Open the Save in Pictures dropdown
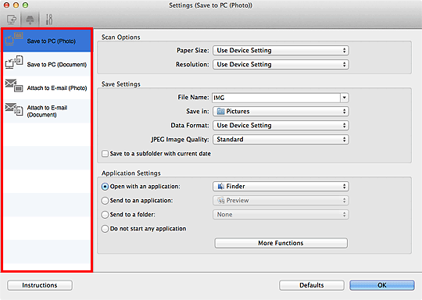Viewport: 422px width, 300px height. pyautogui.click(x=281, y=112)
